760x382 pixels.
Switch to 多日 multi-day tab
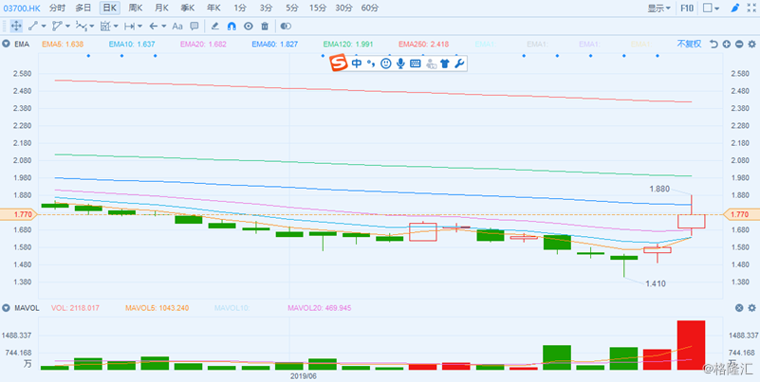(x=83, y=8)
